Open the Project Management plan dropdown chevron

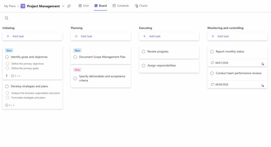click(x=63, y=6)
